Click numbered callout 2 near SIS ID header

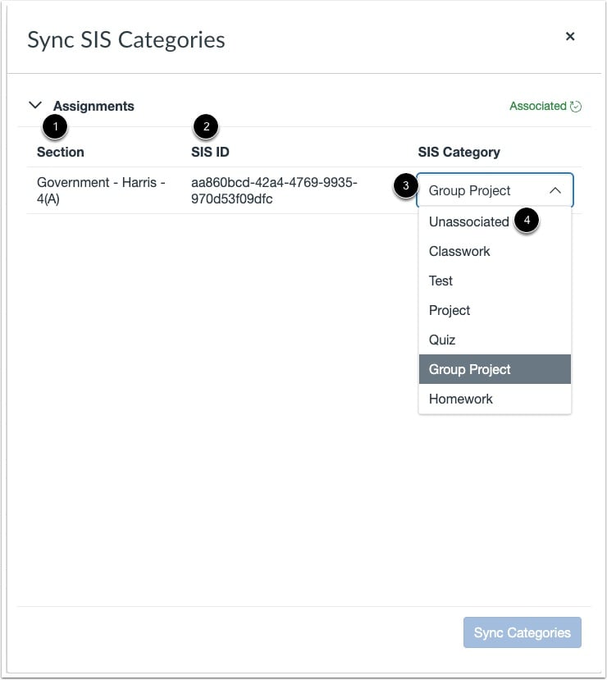pos(204,126)
